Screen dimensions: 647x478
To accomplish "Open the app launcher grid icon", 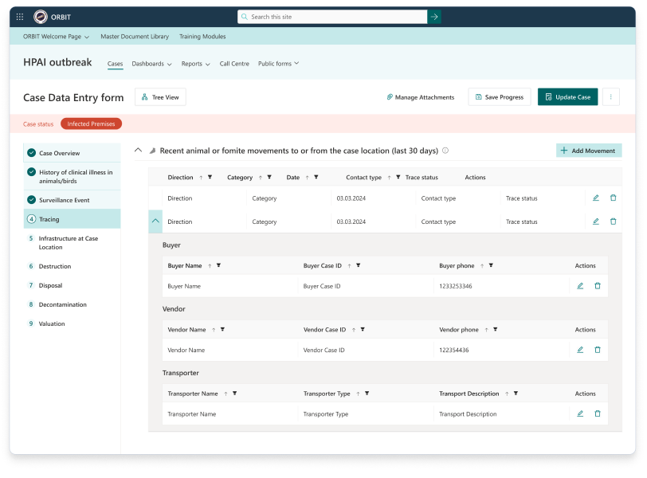I will [x=20, y=17].
